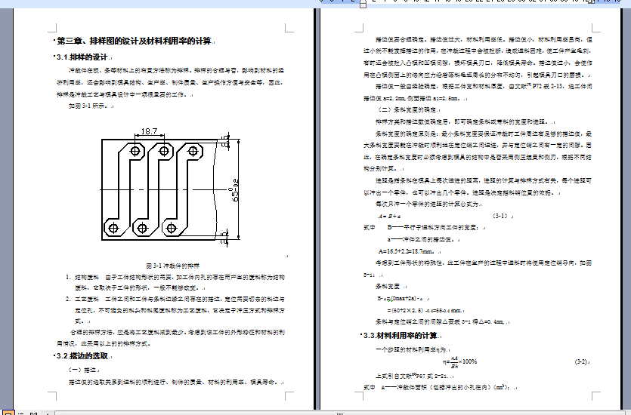Click the subheading '（二）条料宽度的确定'
631x415 pixels.
(x=407, y=109)
